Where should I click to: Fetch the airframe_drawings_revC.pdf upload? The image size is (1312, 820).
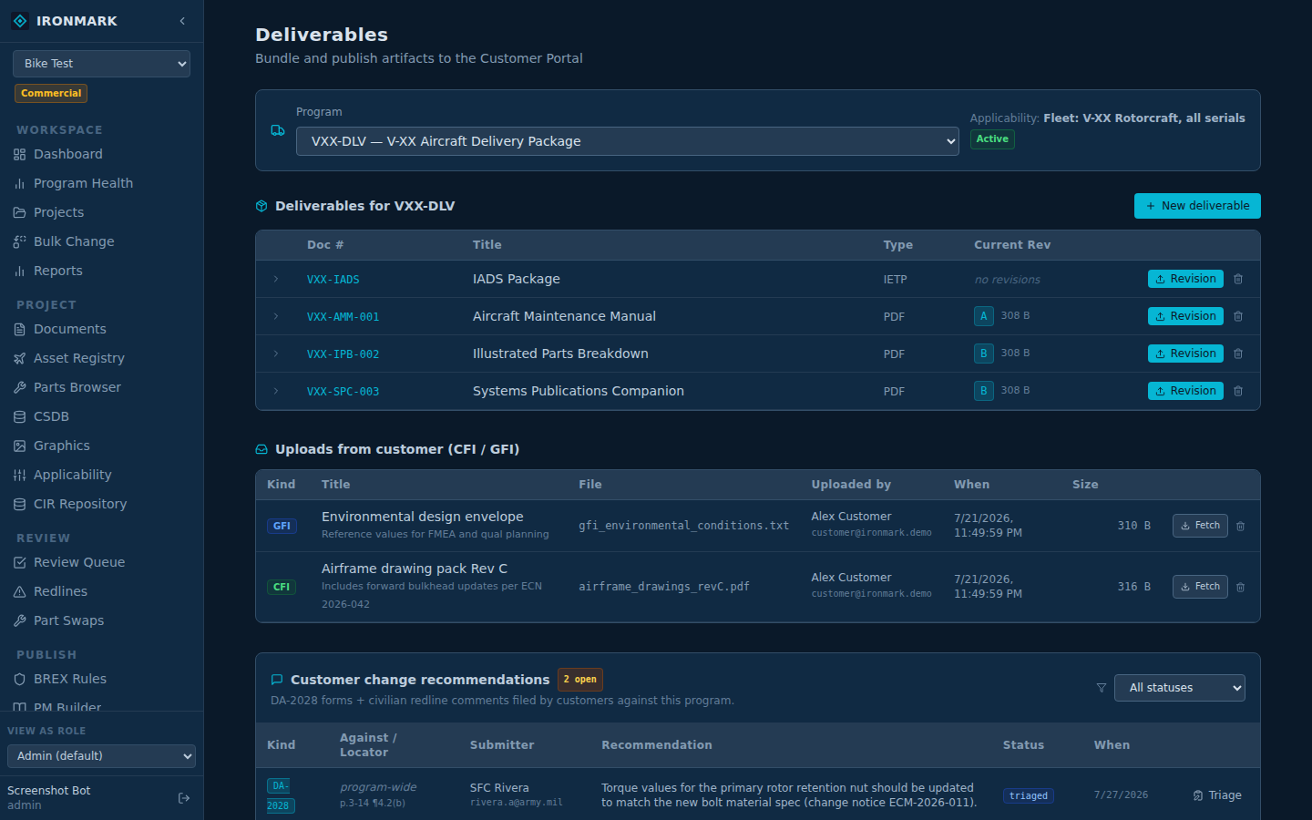click(x=1200, y=587)
